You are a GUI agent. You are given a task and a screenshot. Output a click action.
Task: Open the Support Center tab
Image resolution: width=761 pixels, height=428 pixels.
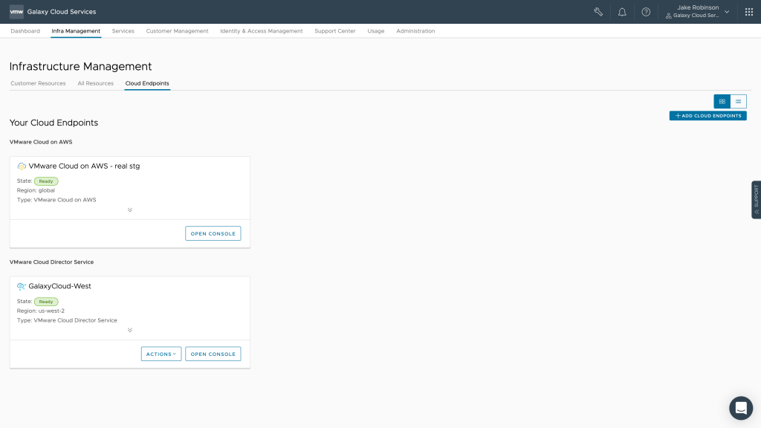(335, 31)
